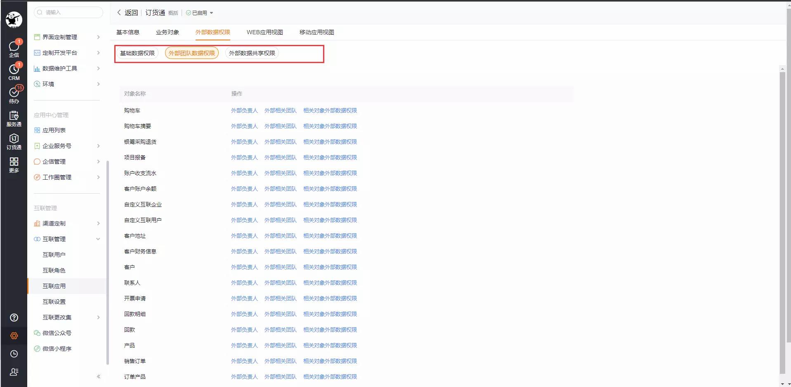This screenshot has width=791, height=387.
Task: Click the clock history icon
Action: pyautogui.click(x=14, y=354)
